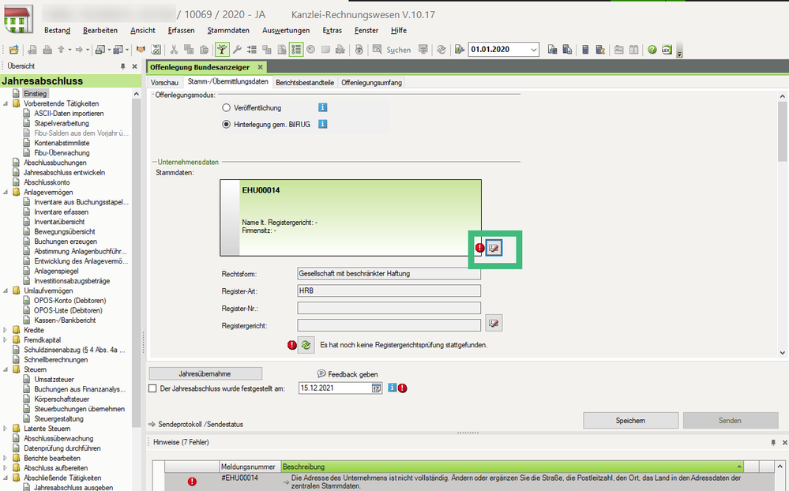Collapse the Umlaufvermögen tree node
789x491 pixels.
[6, 290]
